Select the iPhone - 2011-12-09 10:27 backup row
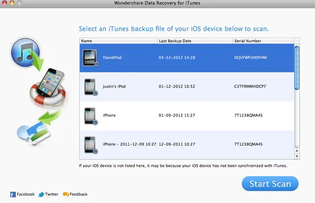This screenshot has width=315, height=203. [187, 145]
